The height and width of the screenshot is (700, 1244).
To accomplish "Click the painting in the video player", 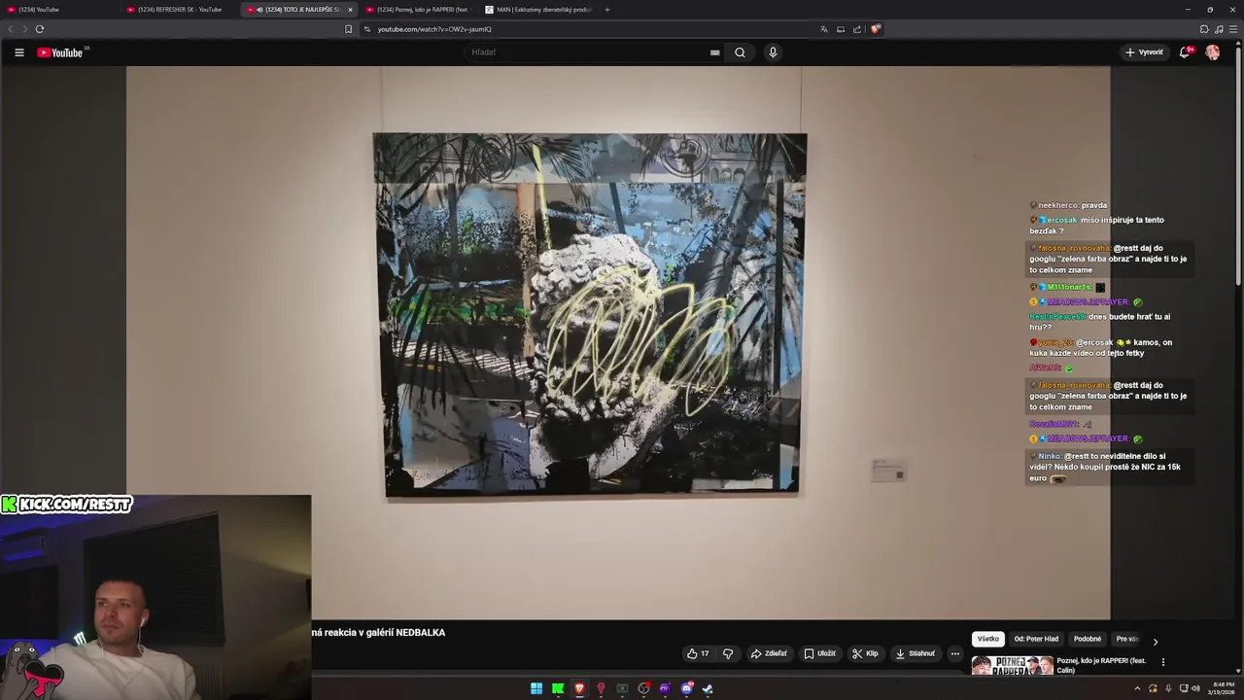I will point(590,315).
